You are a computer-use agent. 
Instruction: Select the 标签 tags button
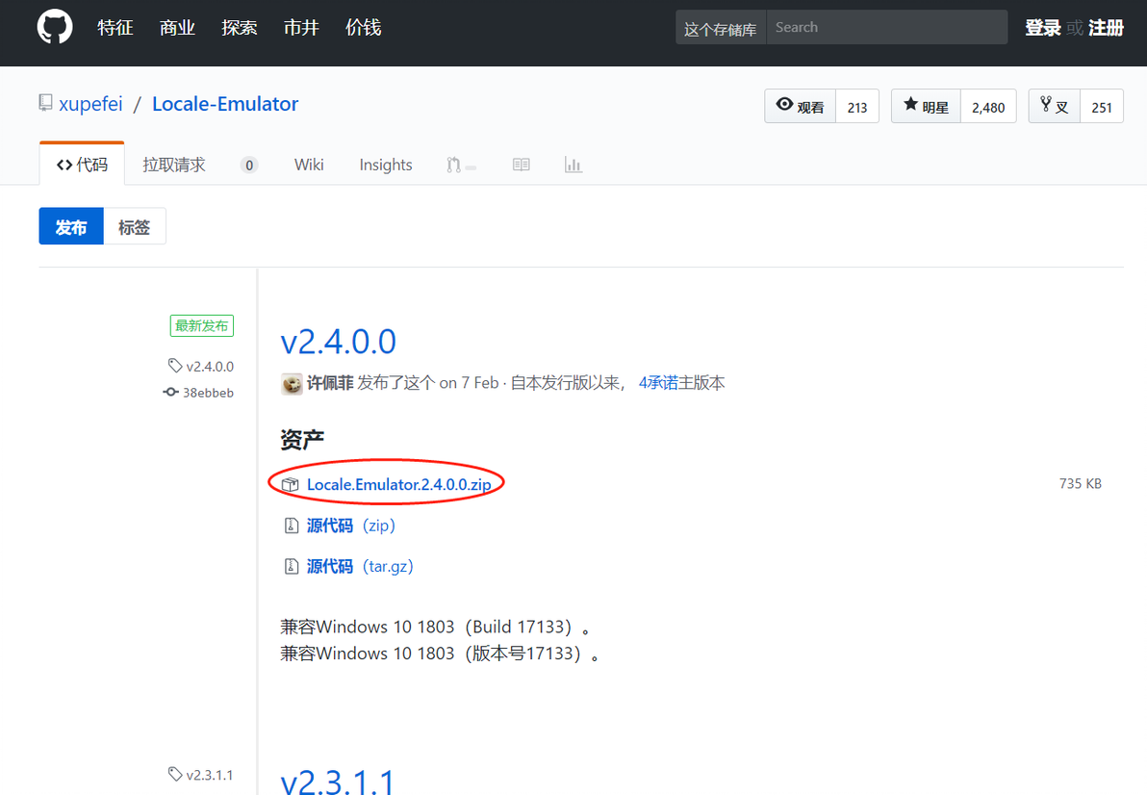[x=135, y=227]
